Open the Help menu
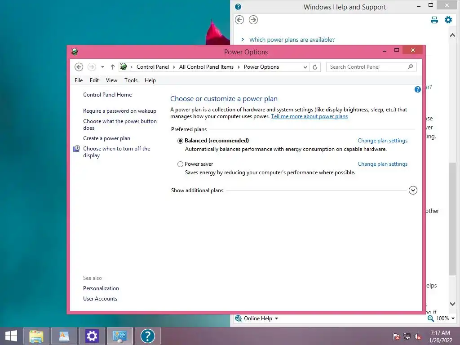This screenshot has height=345, width=460. click(150, 80)
